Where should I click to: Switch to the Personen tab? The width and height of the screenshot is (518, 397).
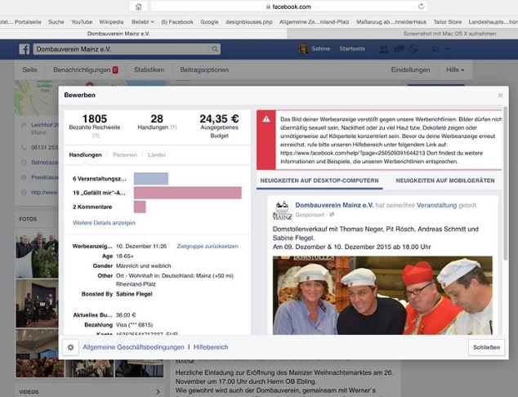[x=124, y=155]
